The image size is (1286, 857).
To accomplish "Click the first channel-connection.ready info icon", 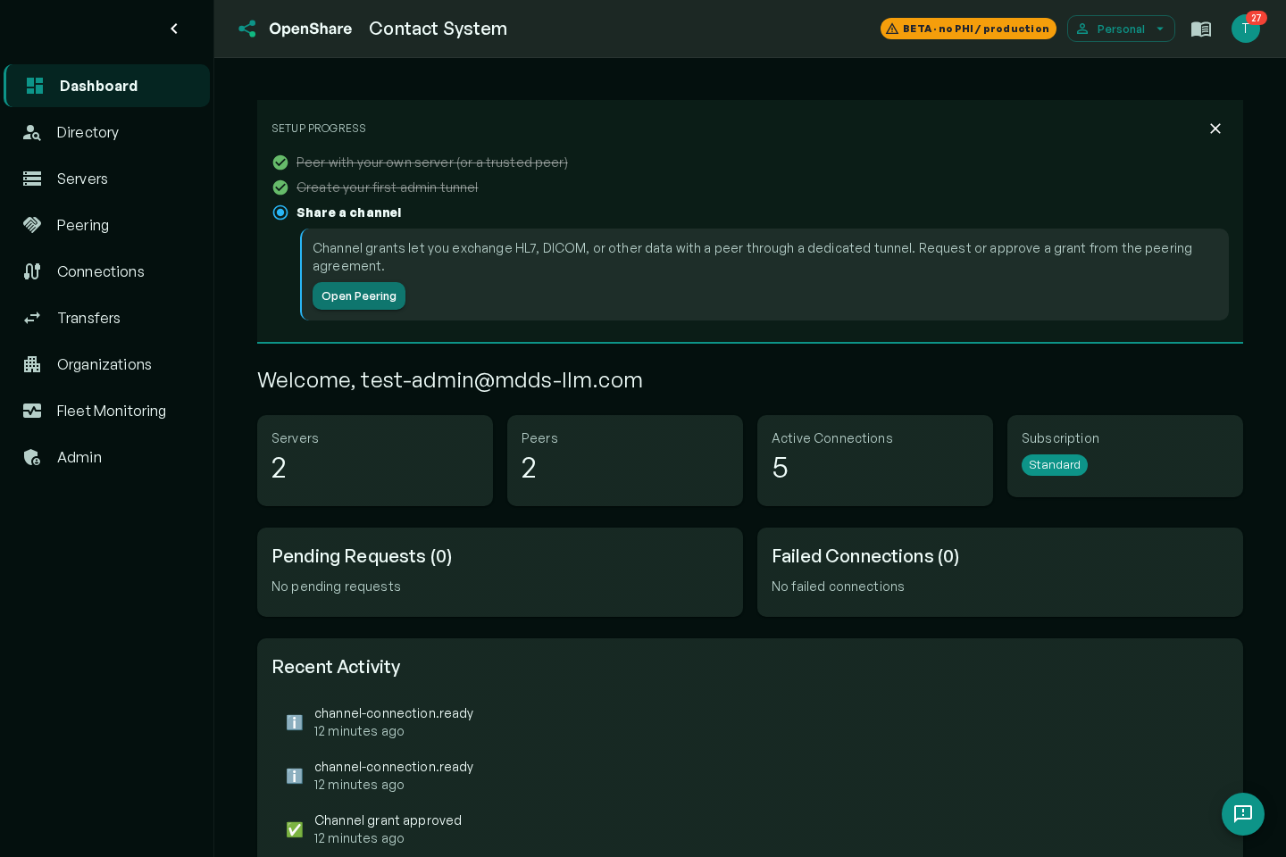I will point(295,722).
